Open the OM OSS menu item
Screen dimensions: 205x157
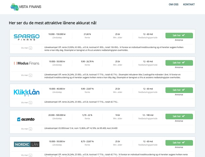point(174,5)
